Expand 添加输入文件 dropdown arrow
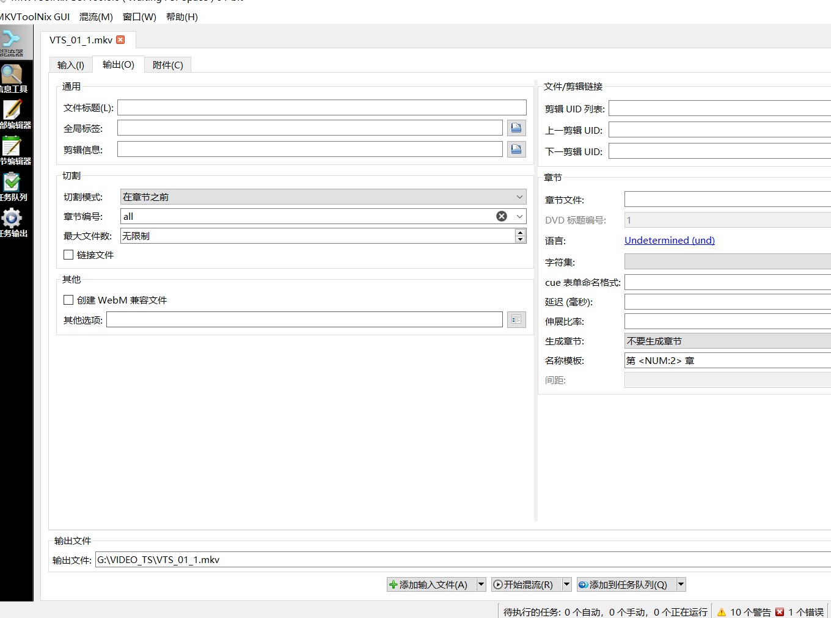Screen dimensions: 831x618 point(481,584)
